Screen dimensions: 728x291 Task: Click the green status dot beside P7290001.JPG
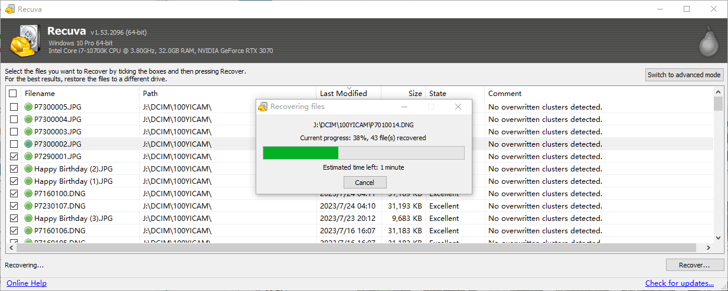[x=28, y=157]
